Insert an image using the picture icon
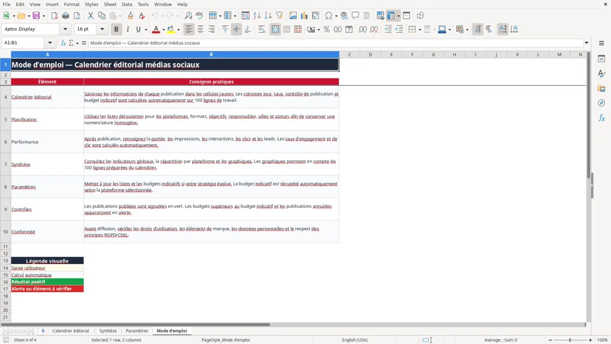The image size is (611, 344). click(x=293, y=16)
